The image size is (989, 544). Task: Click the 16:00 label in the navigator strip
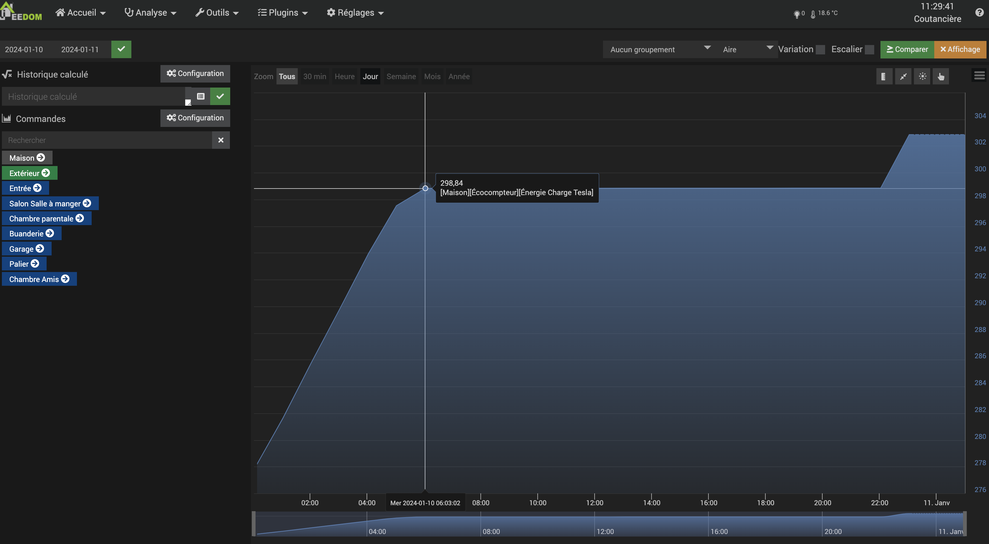tap(719, 531)
